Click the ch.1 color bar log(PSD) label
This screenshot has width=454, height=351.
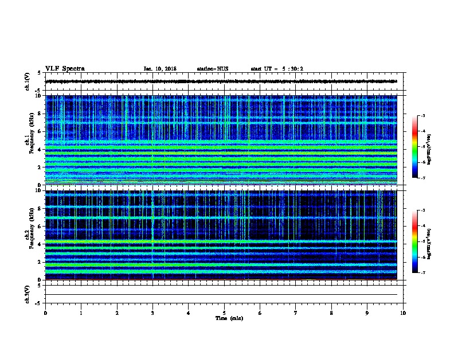429,149
